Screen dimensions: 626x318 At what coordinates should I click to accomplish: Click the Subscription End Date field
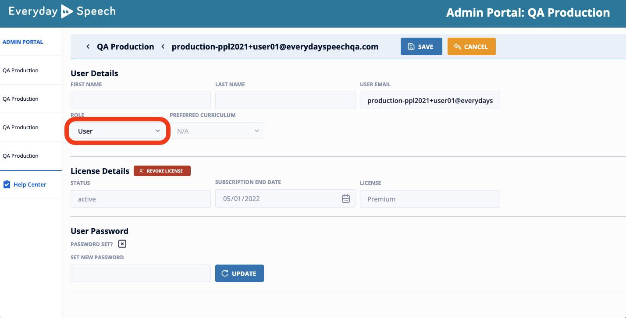[x=285, y=198]
